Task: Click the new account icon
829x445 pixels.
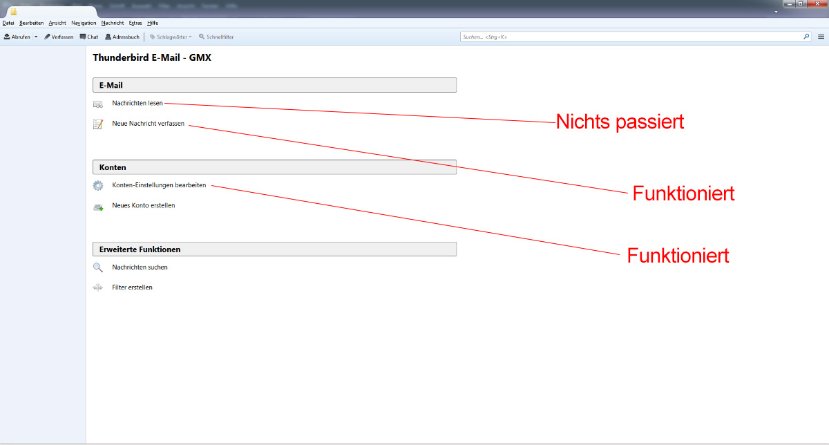Action: tap(98, 206)
